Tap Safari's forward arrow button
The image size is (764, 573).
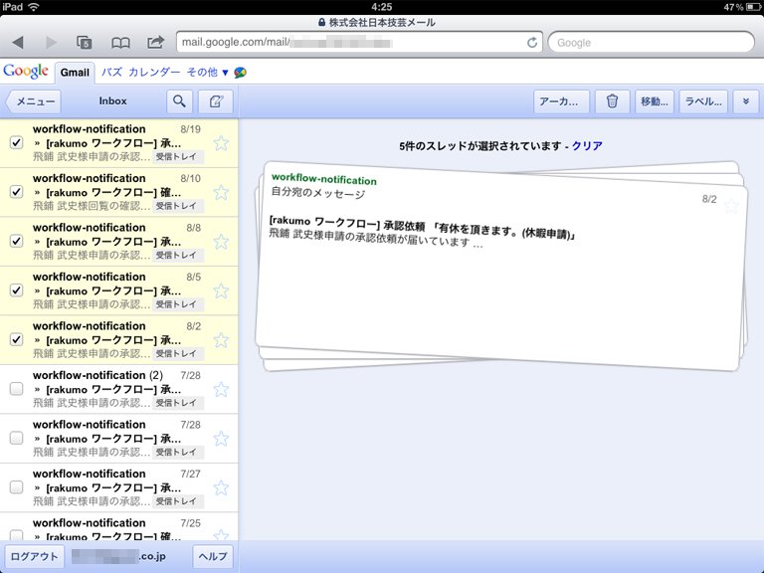(x=51, y=43)
